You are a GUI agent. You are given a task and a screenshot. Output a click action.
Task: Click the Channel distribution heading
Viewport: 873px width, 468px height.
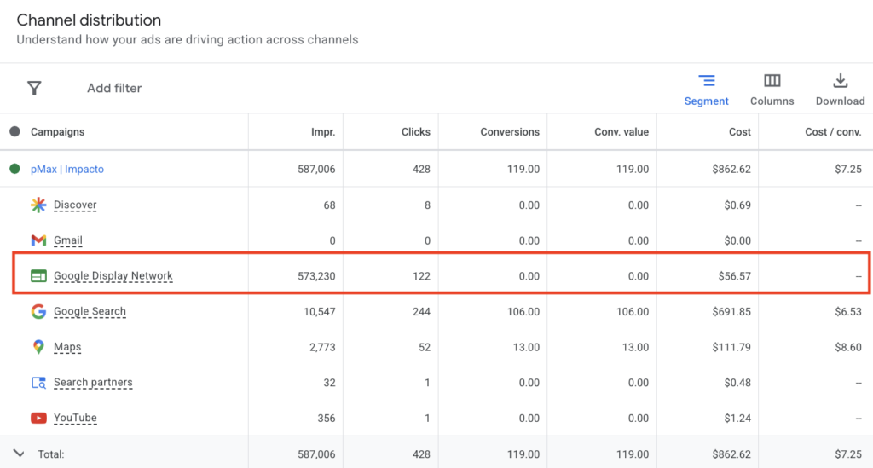tap(89, 20)
